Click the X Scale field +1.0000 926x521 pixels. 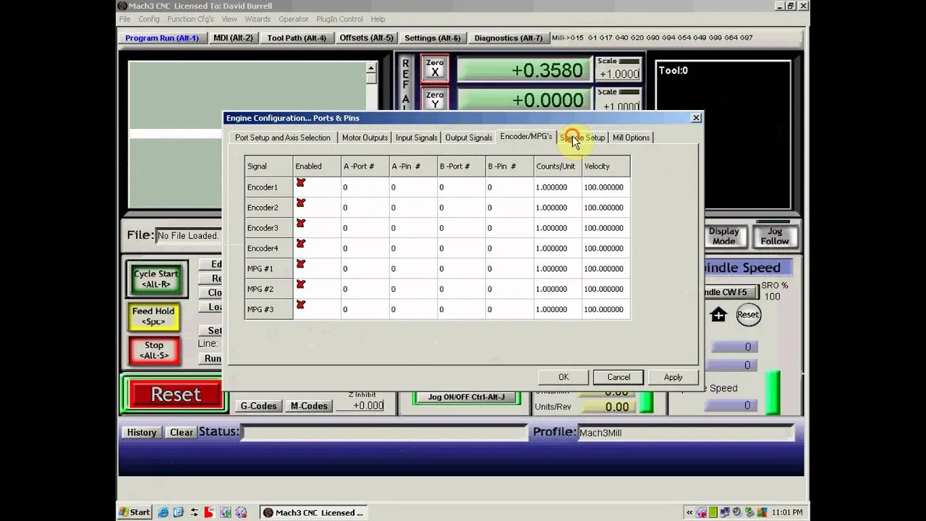618,74
